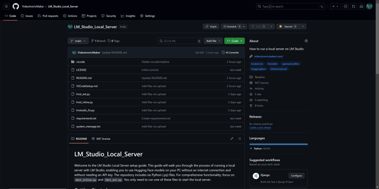Toggle the Starred button
The width and height of the screenshot is (379, 189).
[288, 27]
